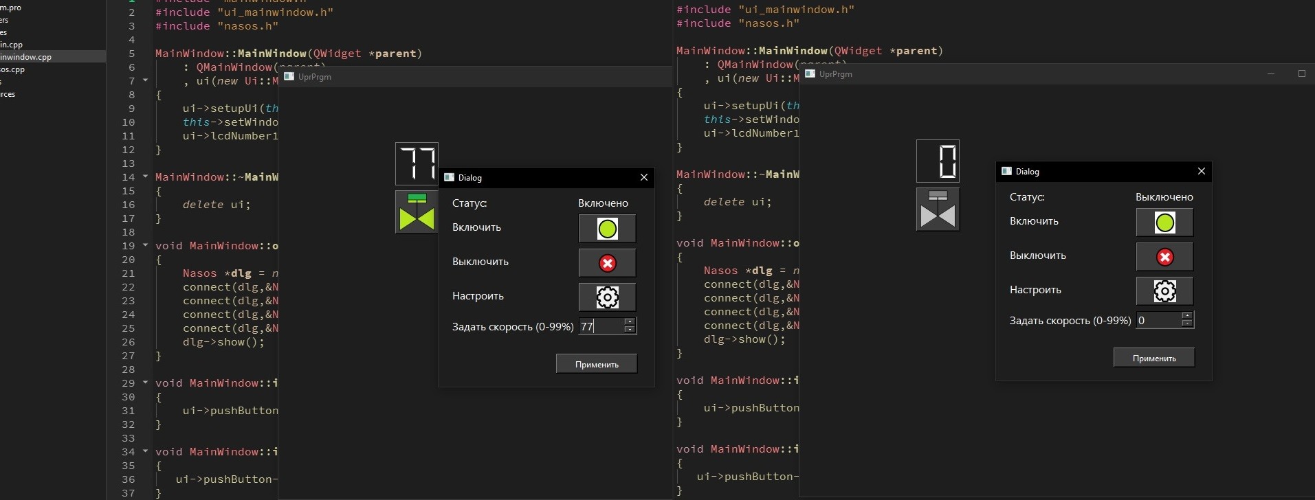
Task: Collapse the code fold arrow at line 29
Action: click(x=145, y=383)
